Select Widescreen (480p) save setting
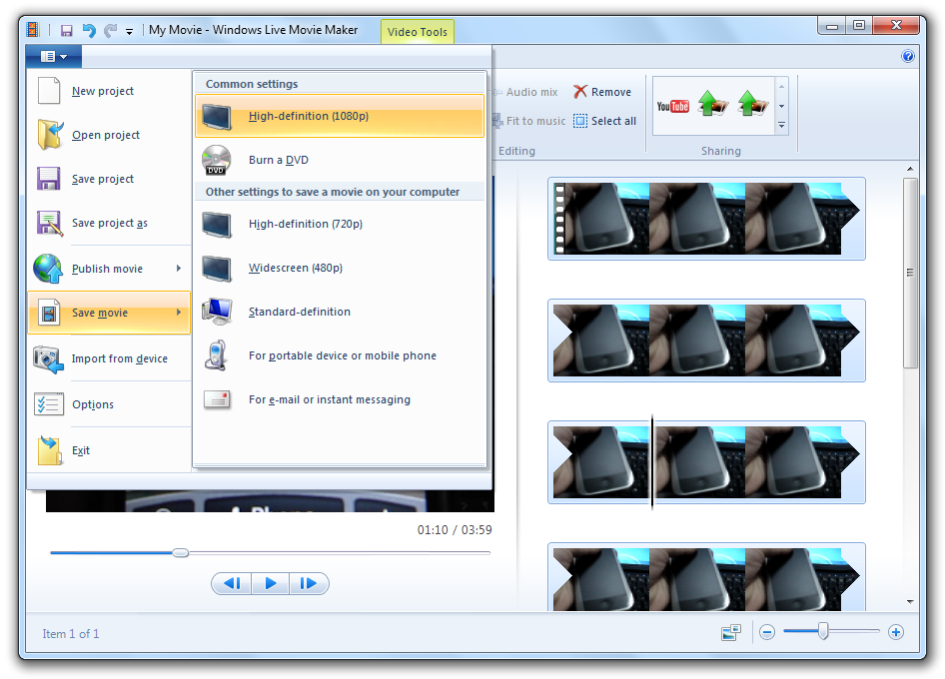 click(340, 268)
